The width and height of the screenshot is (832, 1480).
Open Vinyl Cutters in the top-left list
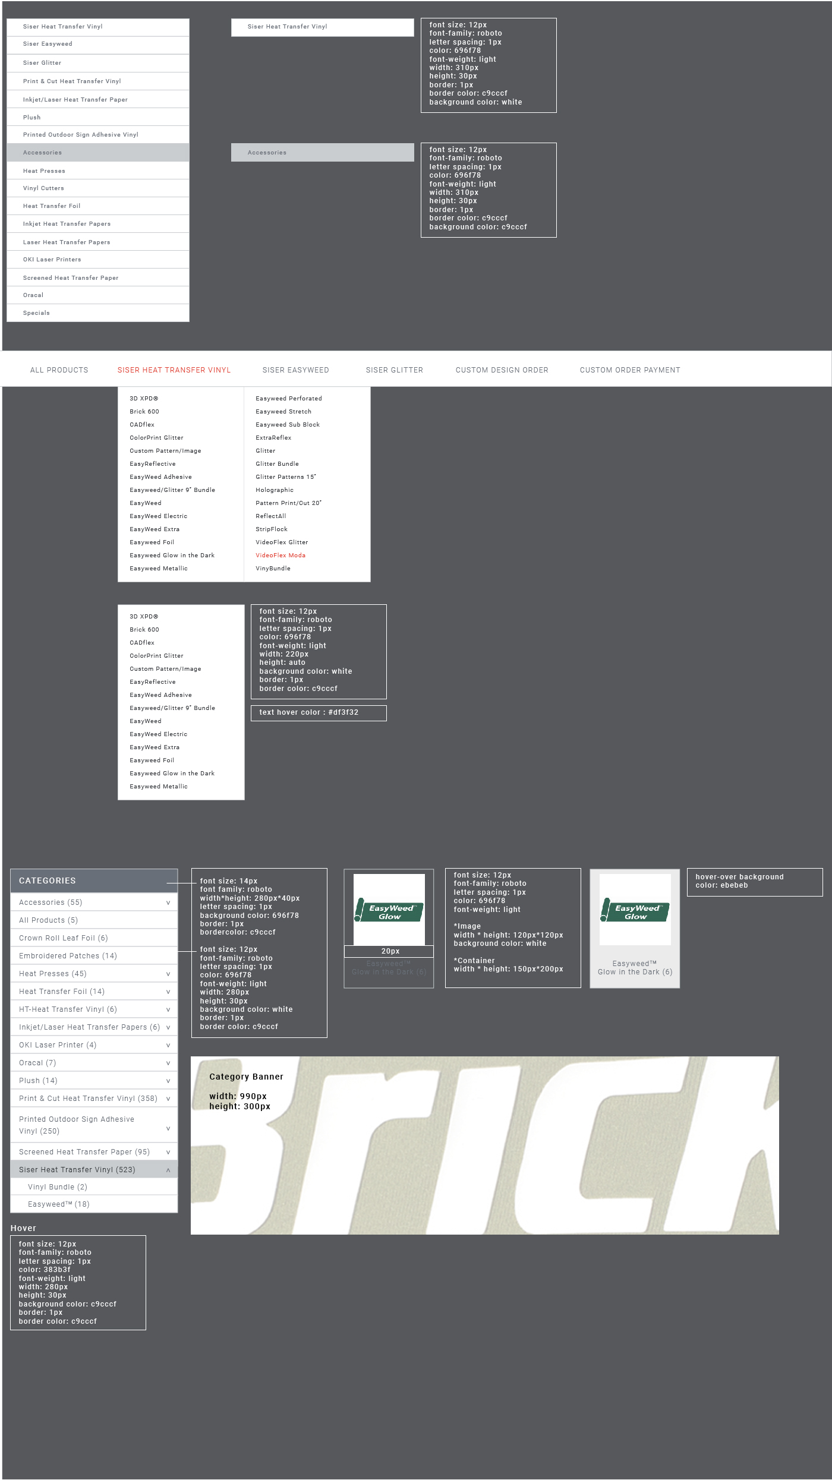coord(43,188)
